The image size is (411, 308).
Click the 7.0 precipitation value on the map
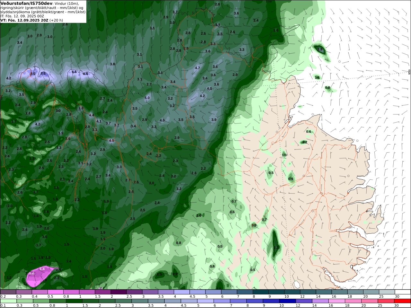point(33,74)
